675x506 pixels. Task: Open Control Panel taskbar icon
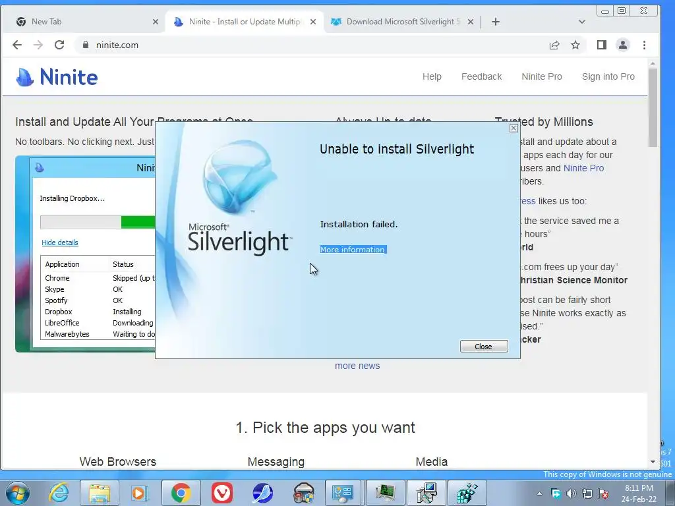343,493
